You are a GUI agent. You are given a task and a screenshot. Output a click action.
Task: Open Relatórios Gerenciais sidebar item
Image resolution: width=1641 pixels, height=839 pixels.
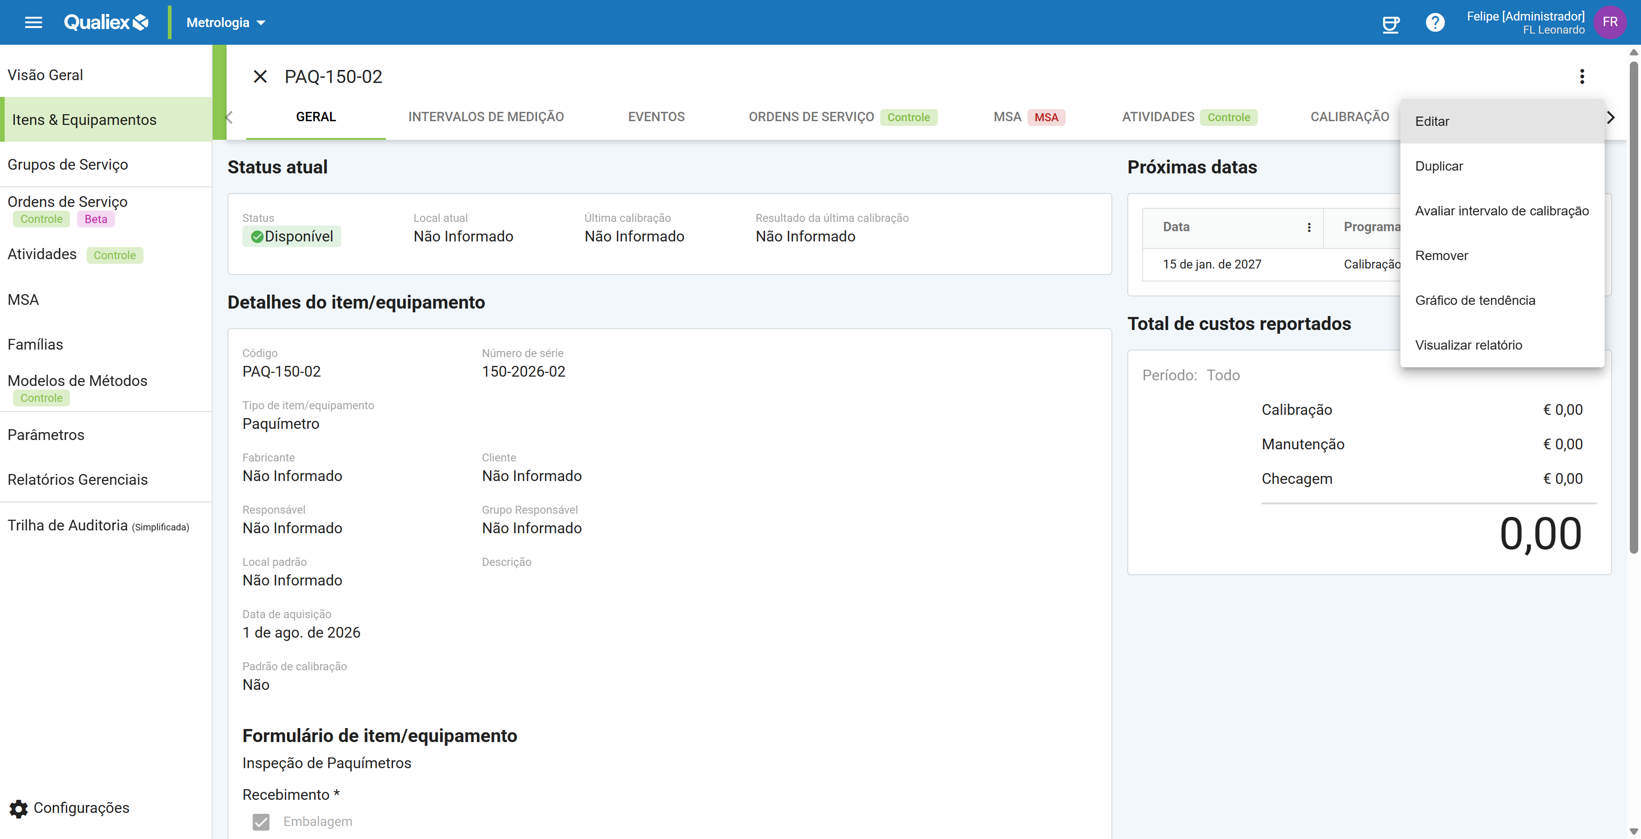coord(106,479)
